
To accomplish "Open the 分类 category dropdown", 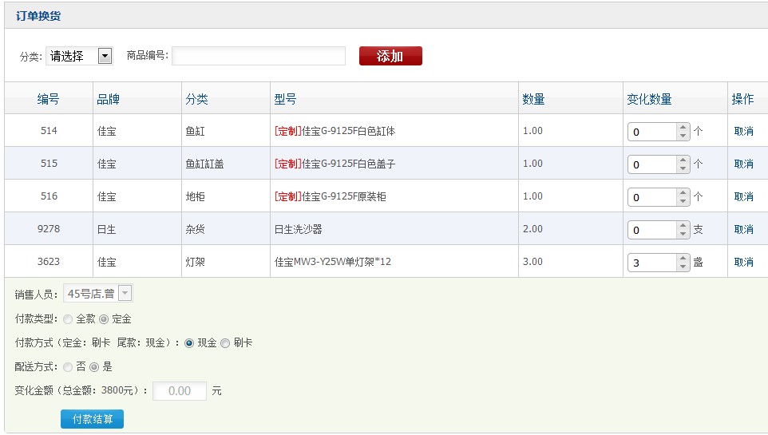I will click(x=104, y=56).
